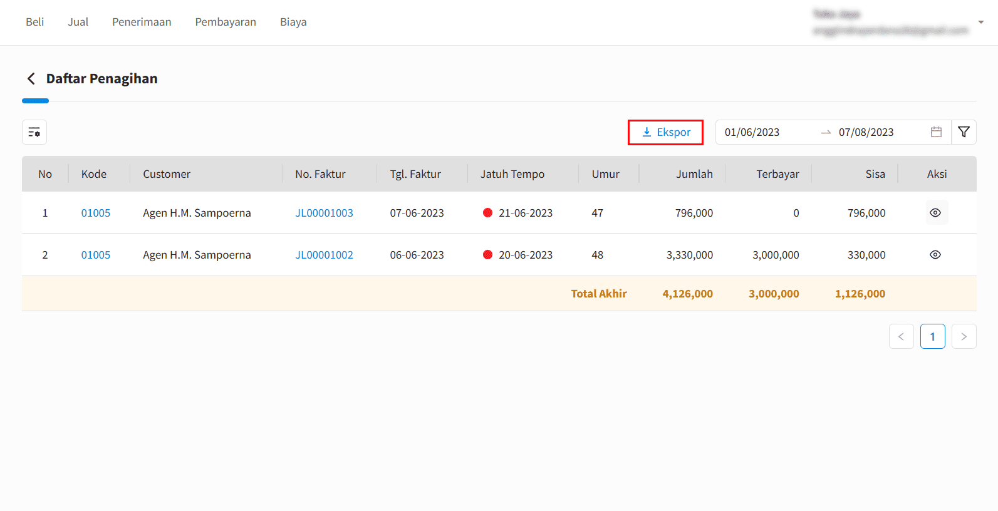Click the Kode column header

point(94,174)
